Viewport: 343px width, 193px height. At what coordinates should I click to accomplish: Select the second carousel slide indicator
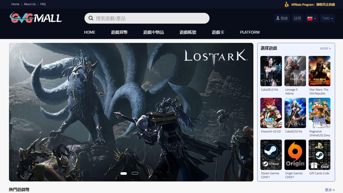click(135, 173)
